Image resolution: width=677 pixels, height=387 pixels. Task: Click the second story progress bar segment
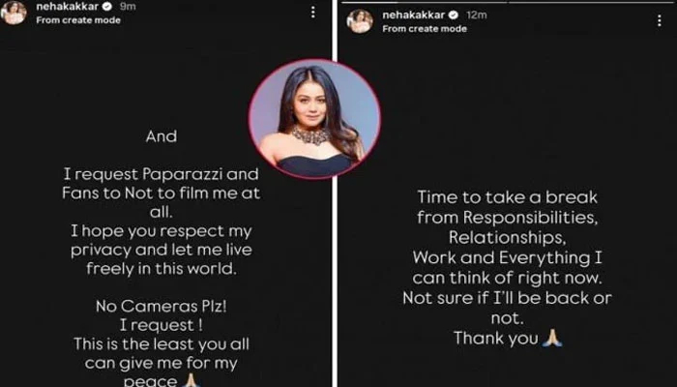[x=593, y=2]
